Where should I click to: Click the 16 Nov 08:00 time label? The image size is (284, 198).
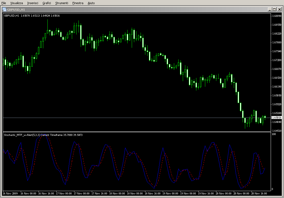click(28, 194)
